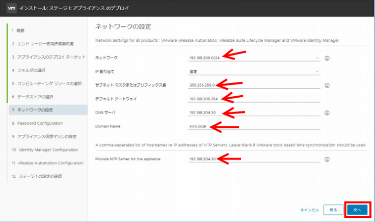
Task: Go to step 4 フォルダの選択
Action: click(29, 70)
